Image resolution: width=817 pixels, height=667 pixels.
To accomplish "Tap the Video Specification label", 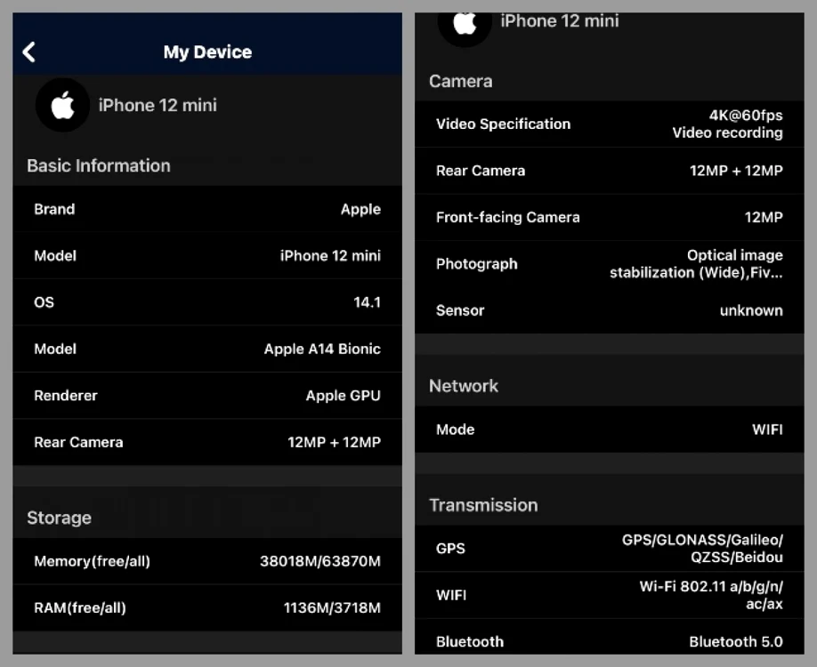I will tap(504, 124).
